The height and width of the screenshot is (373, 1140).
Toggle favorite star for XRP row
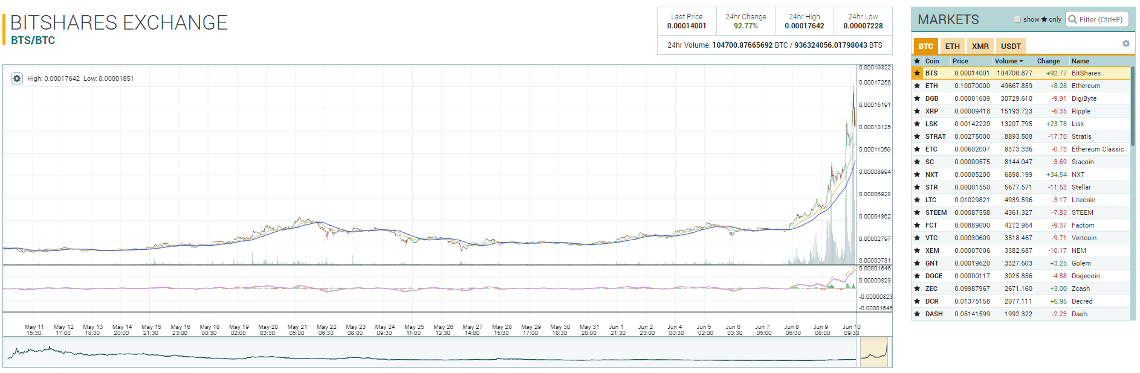[917, 111]
